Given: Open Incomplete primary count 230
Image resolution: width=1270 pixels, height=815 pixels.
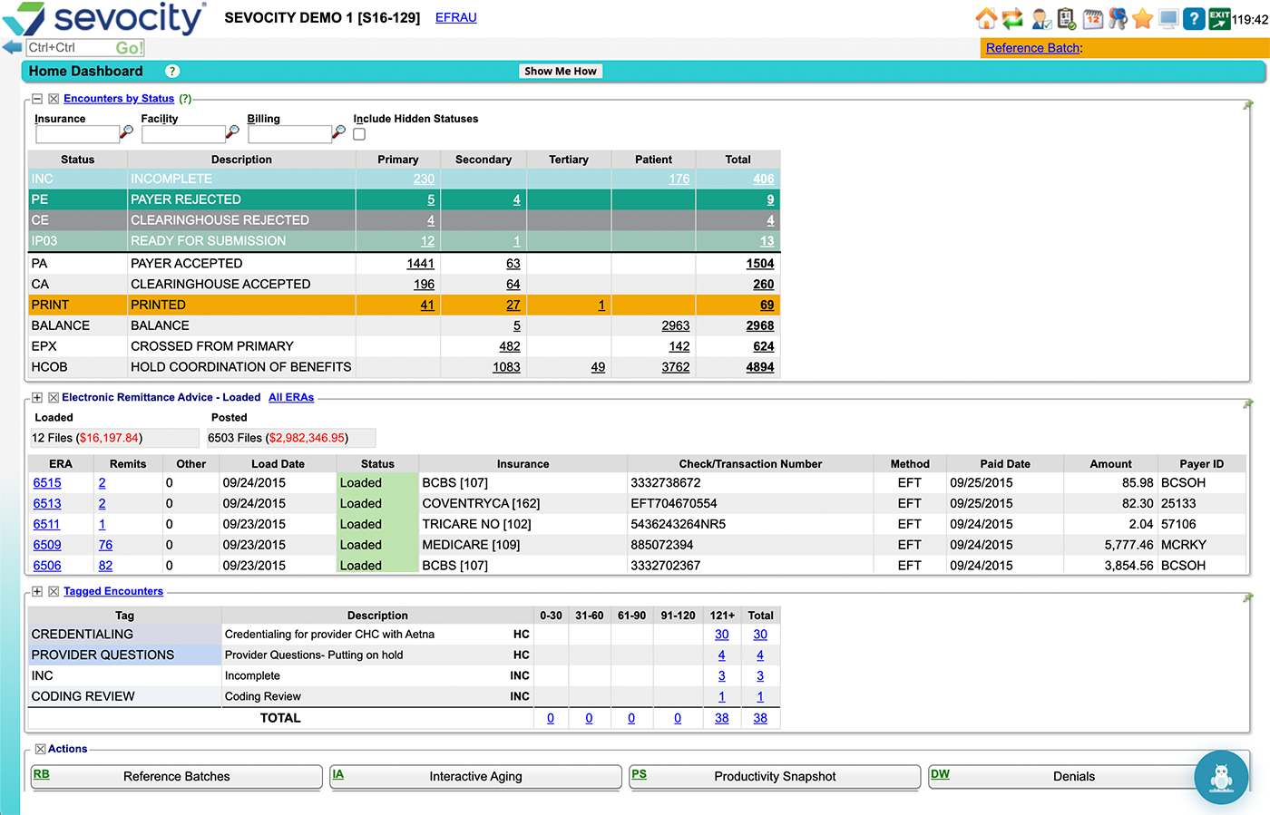Looking at the screenshot, I should 424,179.
